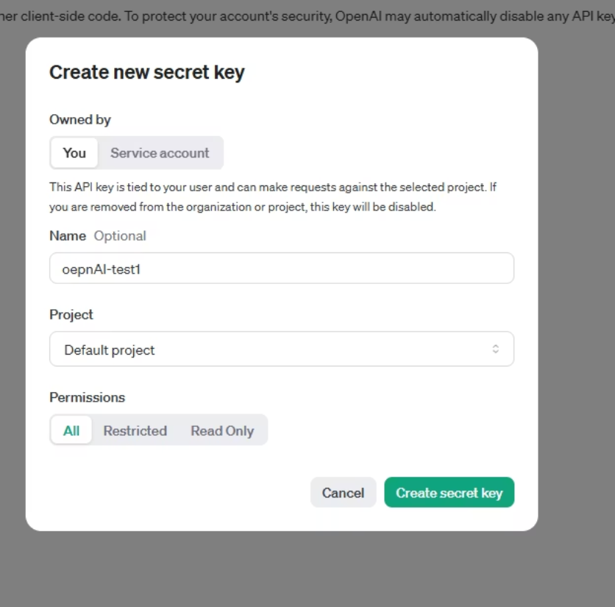The height and width of the screenshot is (607, 615).
Task: Select All permissions
Action: (71, 430)
